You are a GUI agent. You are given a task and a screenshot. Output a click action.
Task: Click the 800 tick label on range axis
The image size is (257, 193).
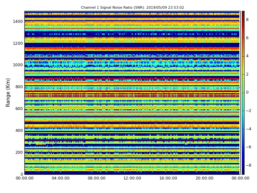(19, 87)
